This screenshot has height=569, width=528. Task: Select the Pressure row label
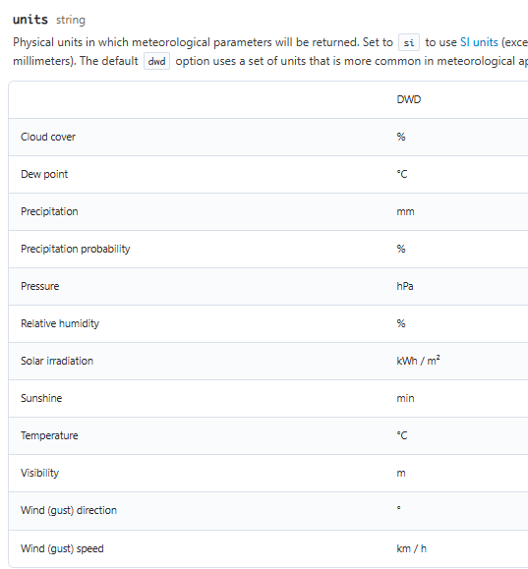coord(40,286)
